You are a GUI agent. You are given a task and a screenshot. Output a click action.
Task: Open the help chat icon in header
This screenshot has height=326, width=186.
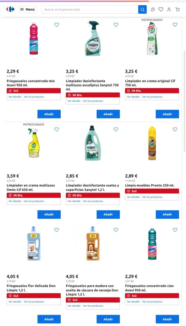point(153,9)
